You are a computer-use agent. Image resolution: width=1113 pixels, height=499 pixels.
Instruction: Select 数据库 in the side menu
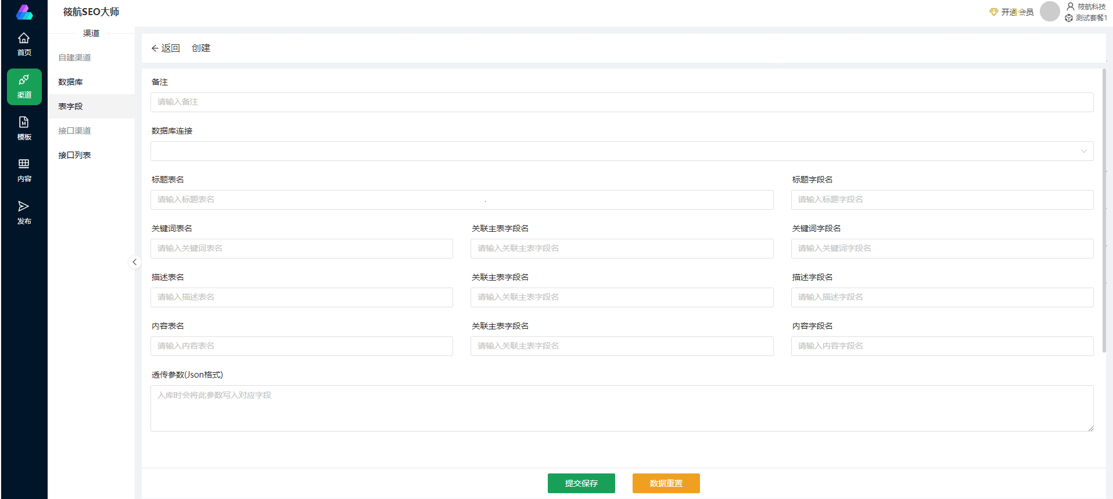91,82
